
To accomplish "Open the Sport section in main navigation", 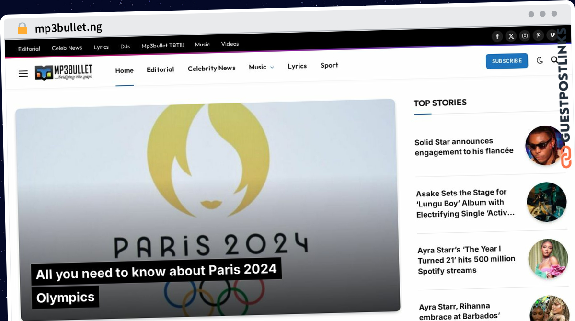I will (329, 65).
